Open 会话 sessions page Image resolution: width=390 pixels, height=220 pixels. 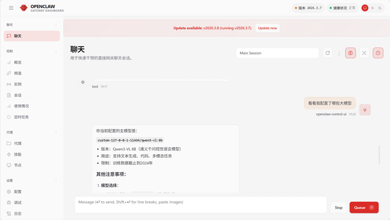(x=32, y=95)
